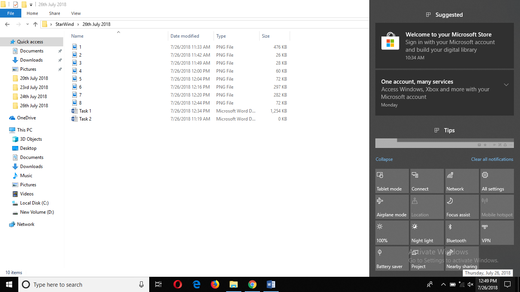
Task: Open All settings from Action Center
Action: coord(497,181)
